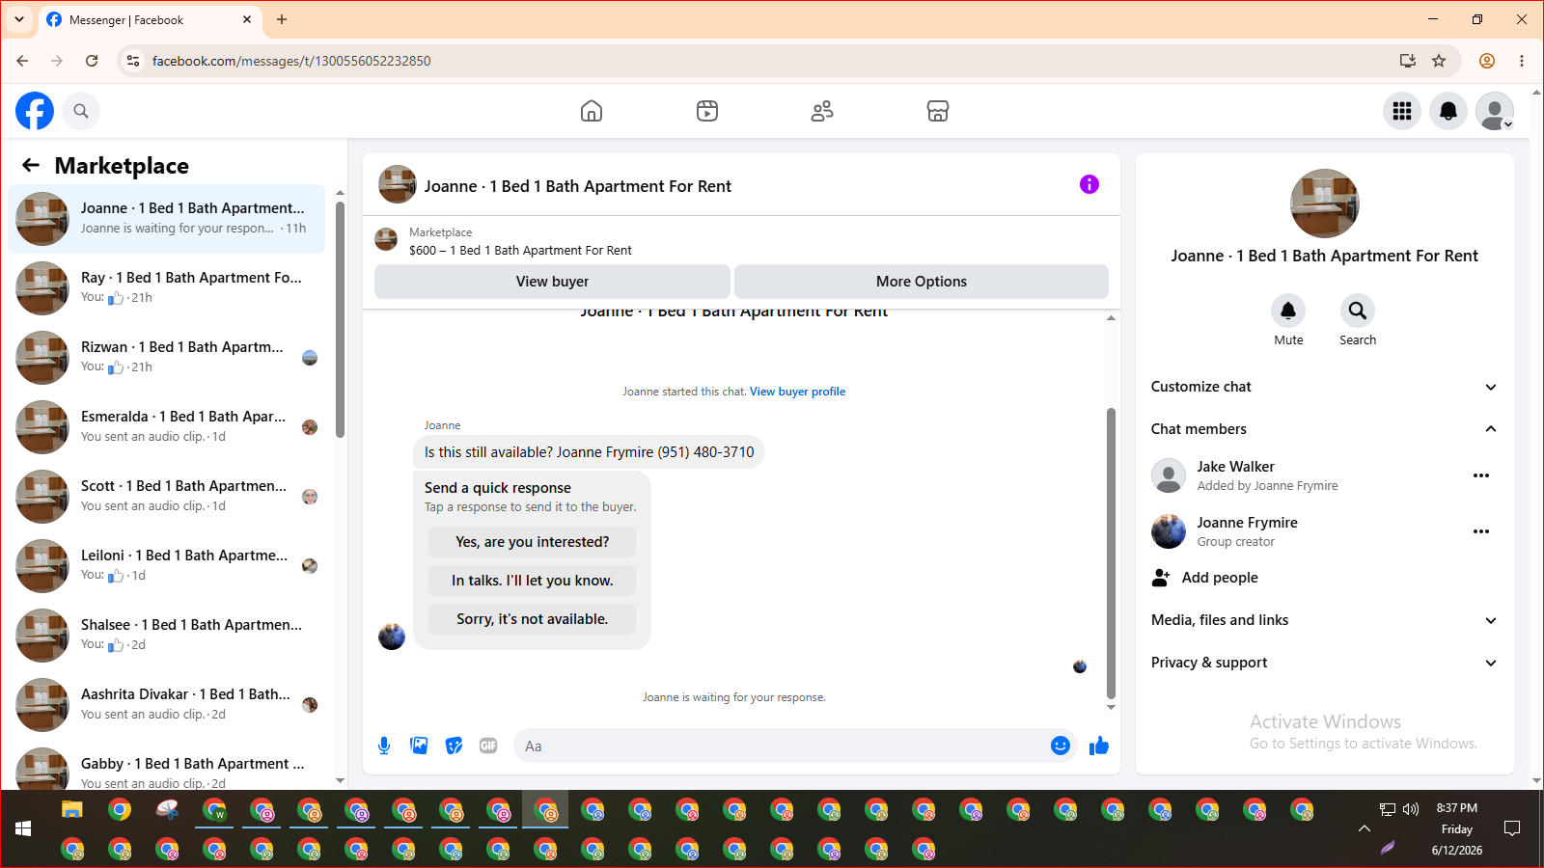The image size is (1544, 868).
Task: Collapse Chat members section
Action: (1324, 429)
